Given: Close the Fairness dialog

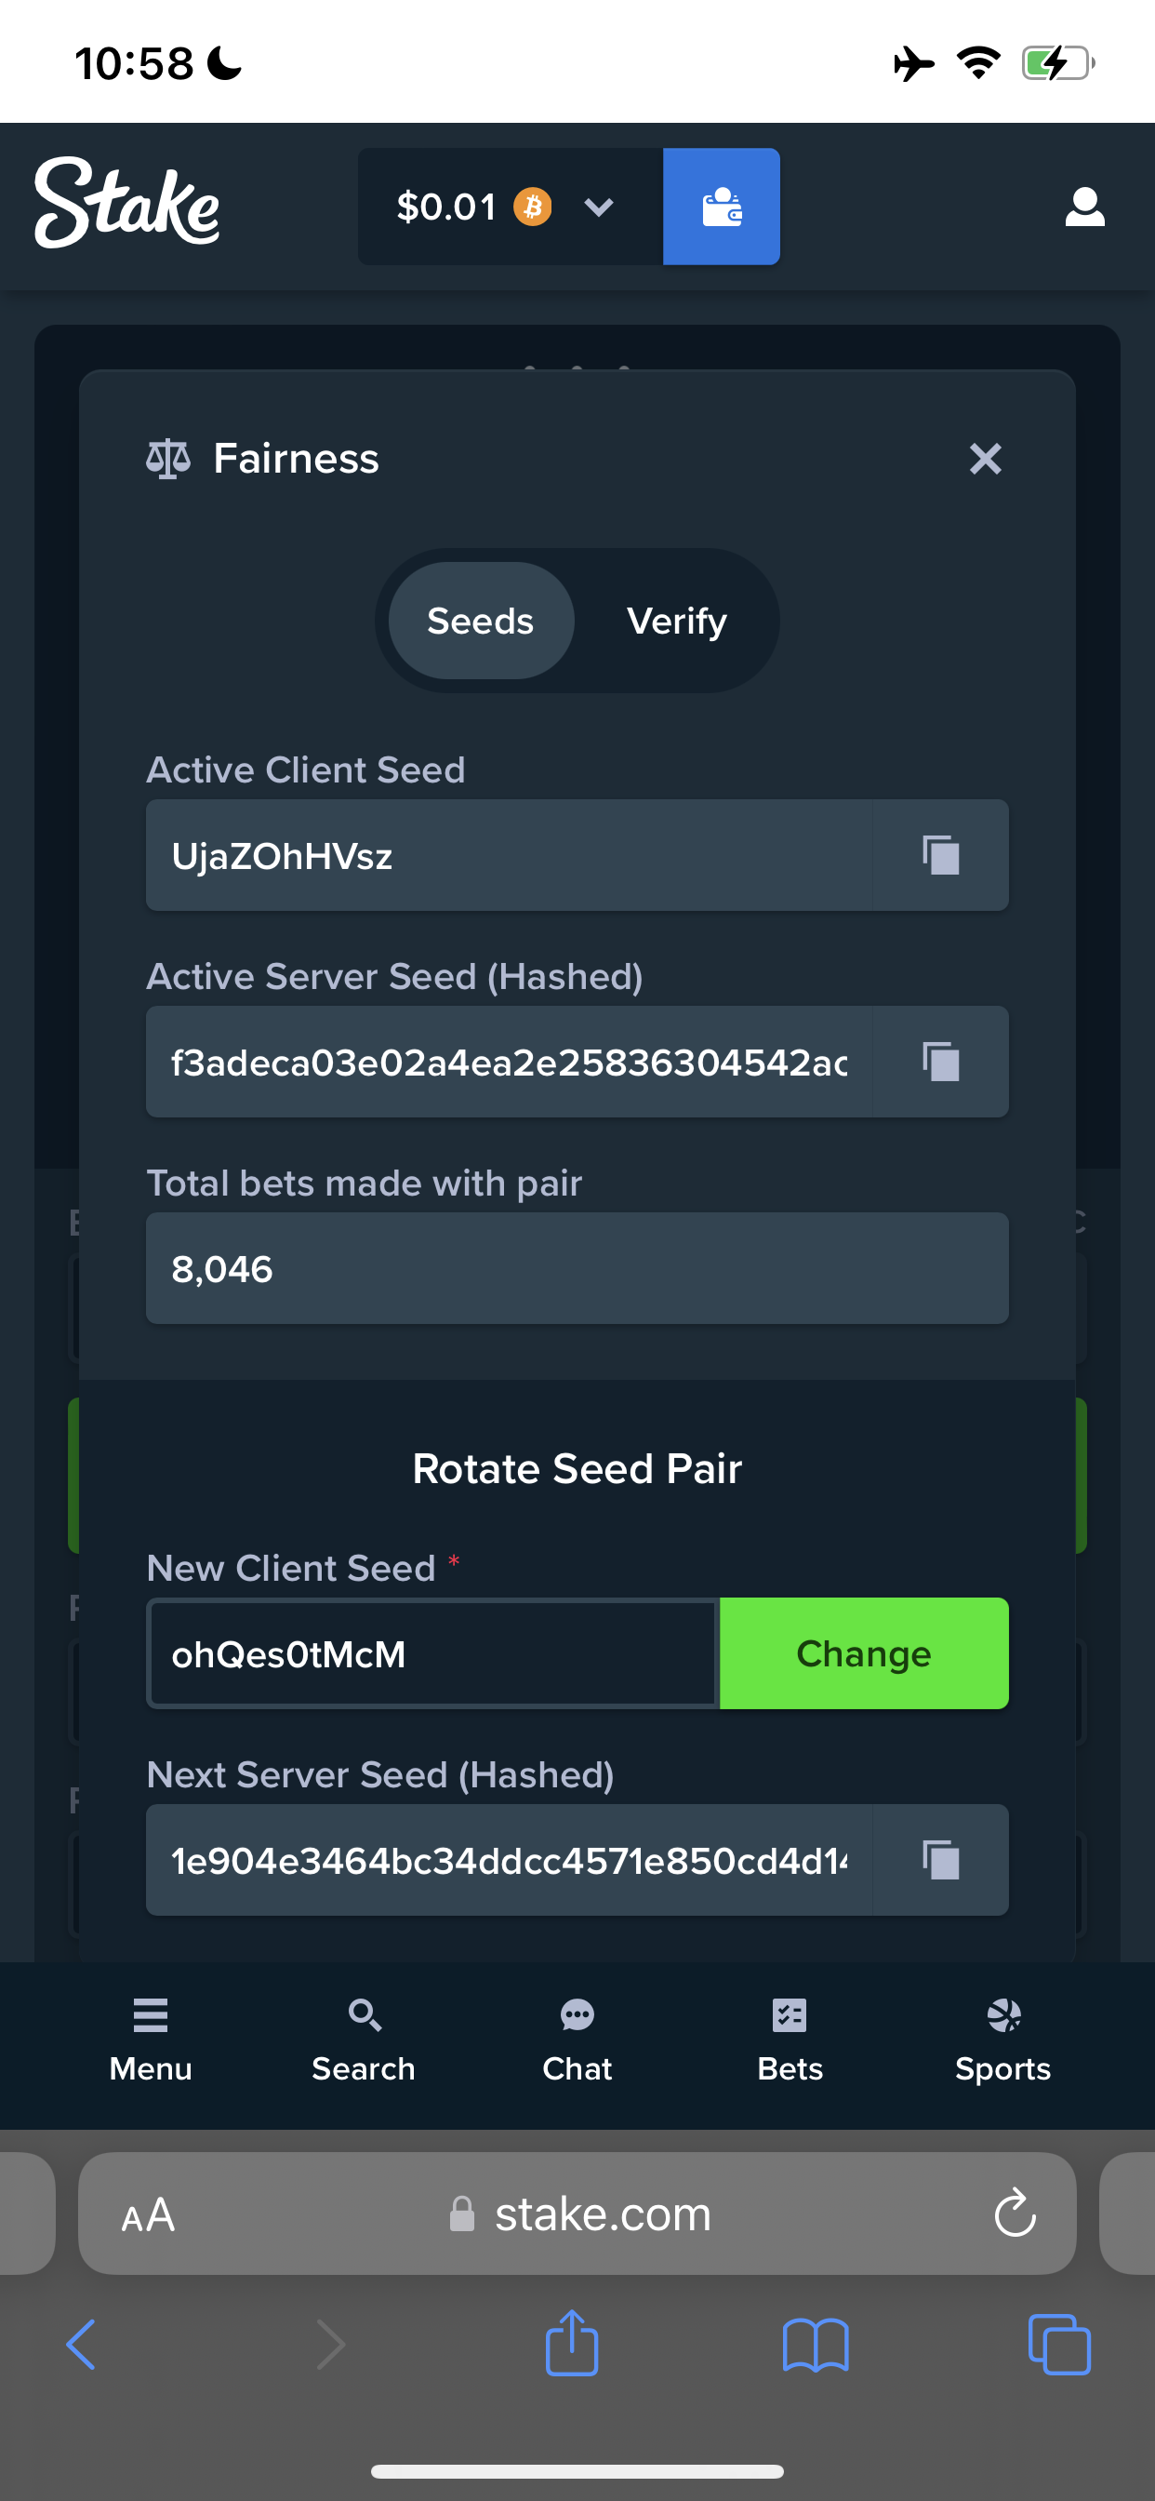Looking at the screenshot, I should [x=985, y=459].
